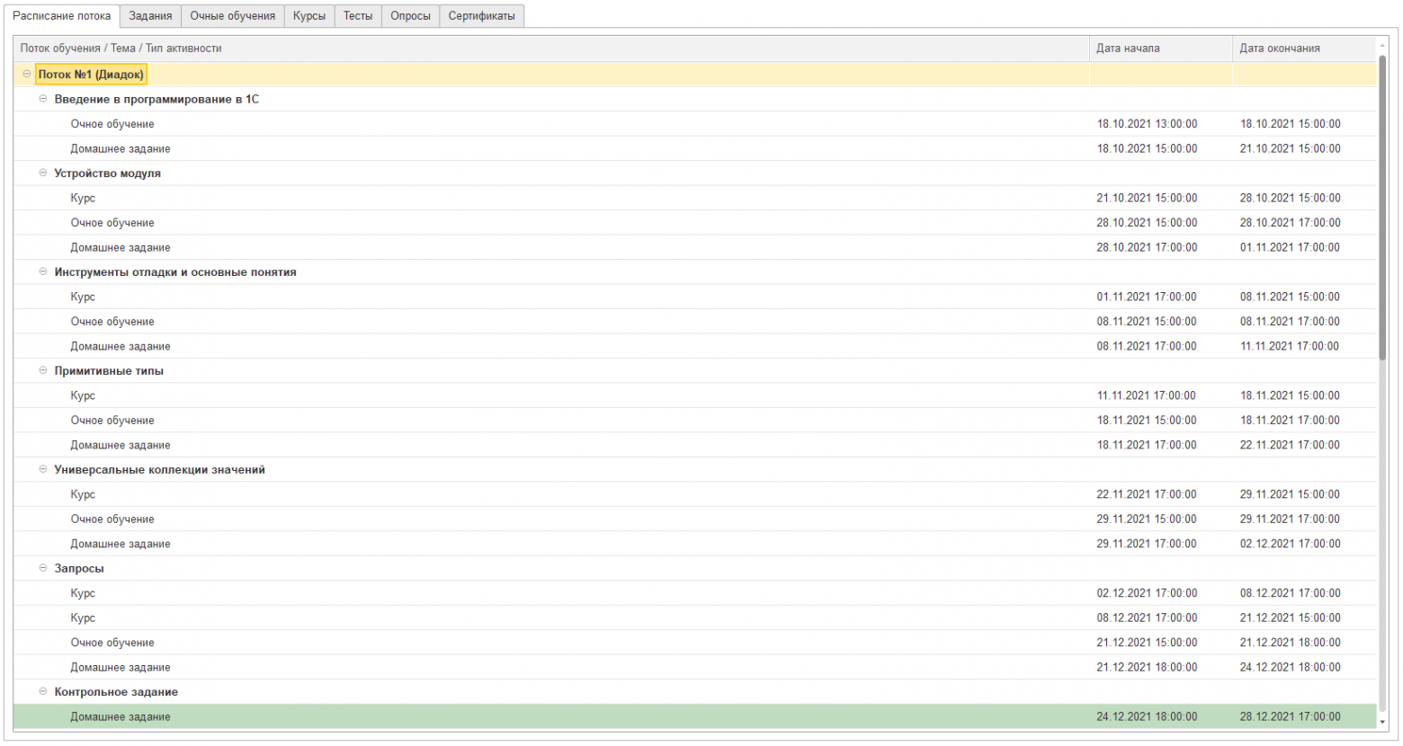Collapse the Запросы topic

point(42,569)
